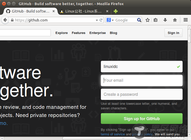Open the downloads arrow icon
Viewport: 191px width, 140px height.
coord(165,20)
